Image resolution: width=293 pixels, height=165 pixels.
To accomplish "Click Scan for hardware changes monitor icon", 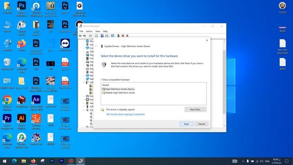I will click(x=113, y=36).
